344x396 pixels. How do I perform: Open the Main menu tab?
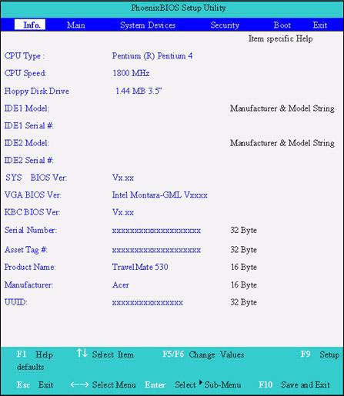tap(76, 25)
